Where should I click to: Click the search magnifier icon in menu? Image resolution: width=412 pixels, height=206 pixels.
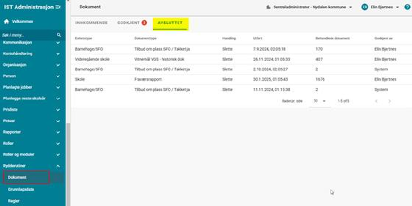(x=59, y=35)
